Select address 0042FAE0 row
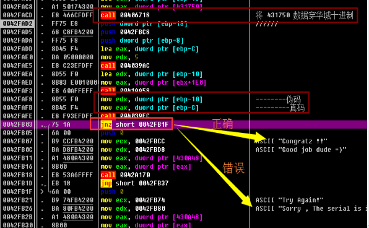369x228 pixels. tap(18, 57)
